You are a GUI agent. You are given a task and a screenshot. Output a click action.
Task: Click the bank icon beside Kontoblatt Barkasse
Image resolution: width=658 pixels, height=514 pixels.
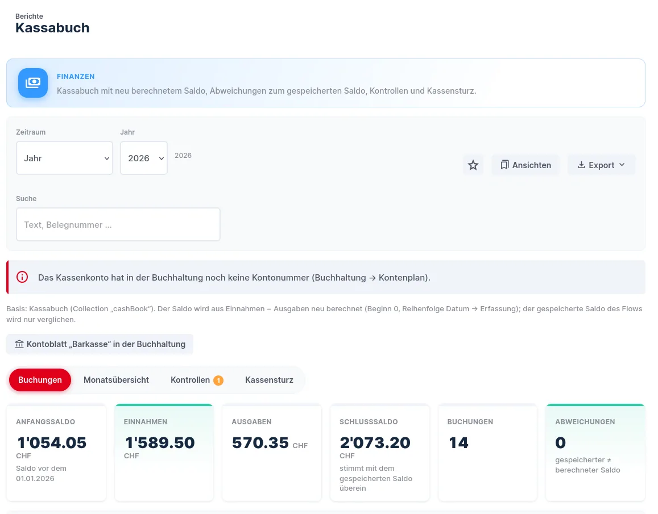(x=19, y=344)
